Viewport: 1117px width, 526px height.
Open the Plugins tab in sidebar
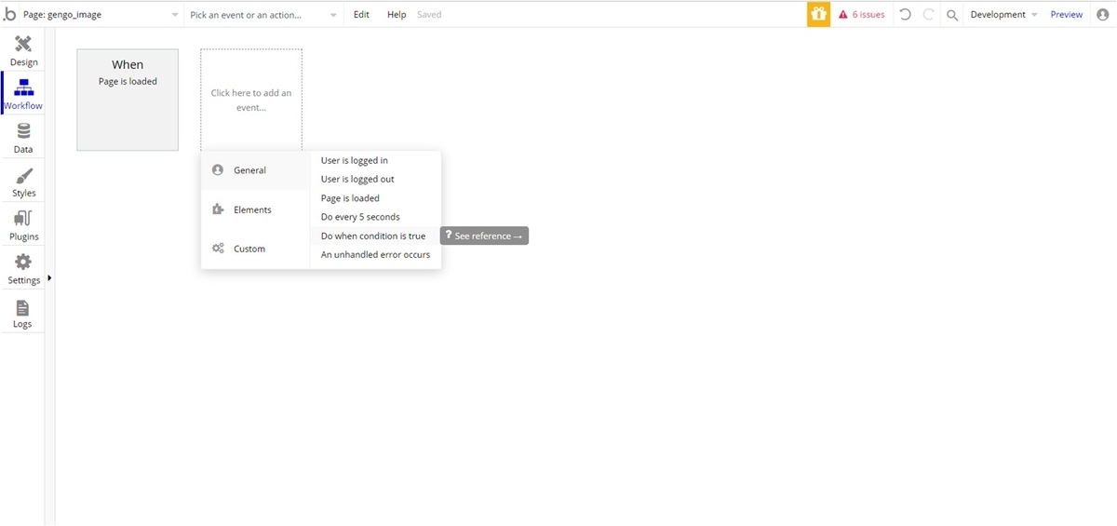[23, 225]
